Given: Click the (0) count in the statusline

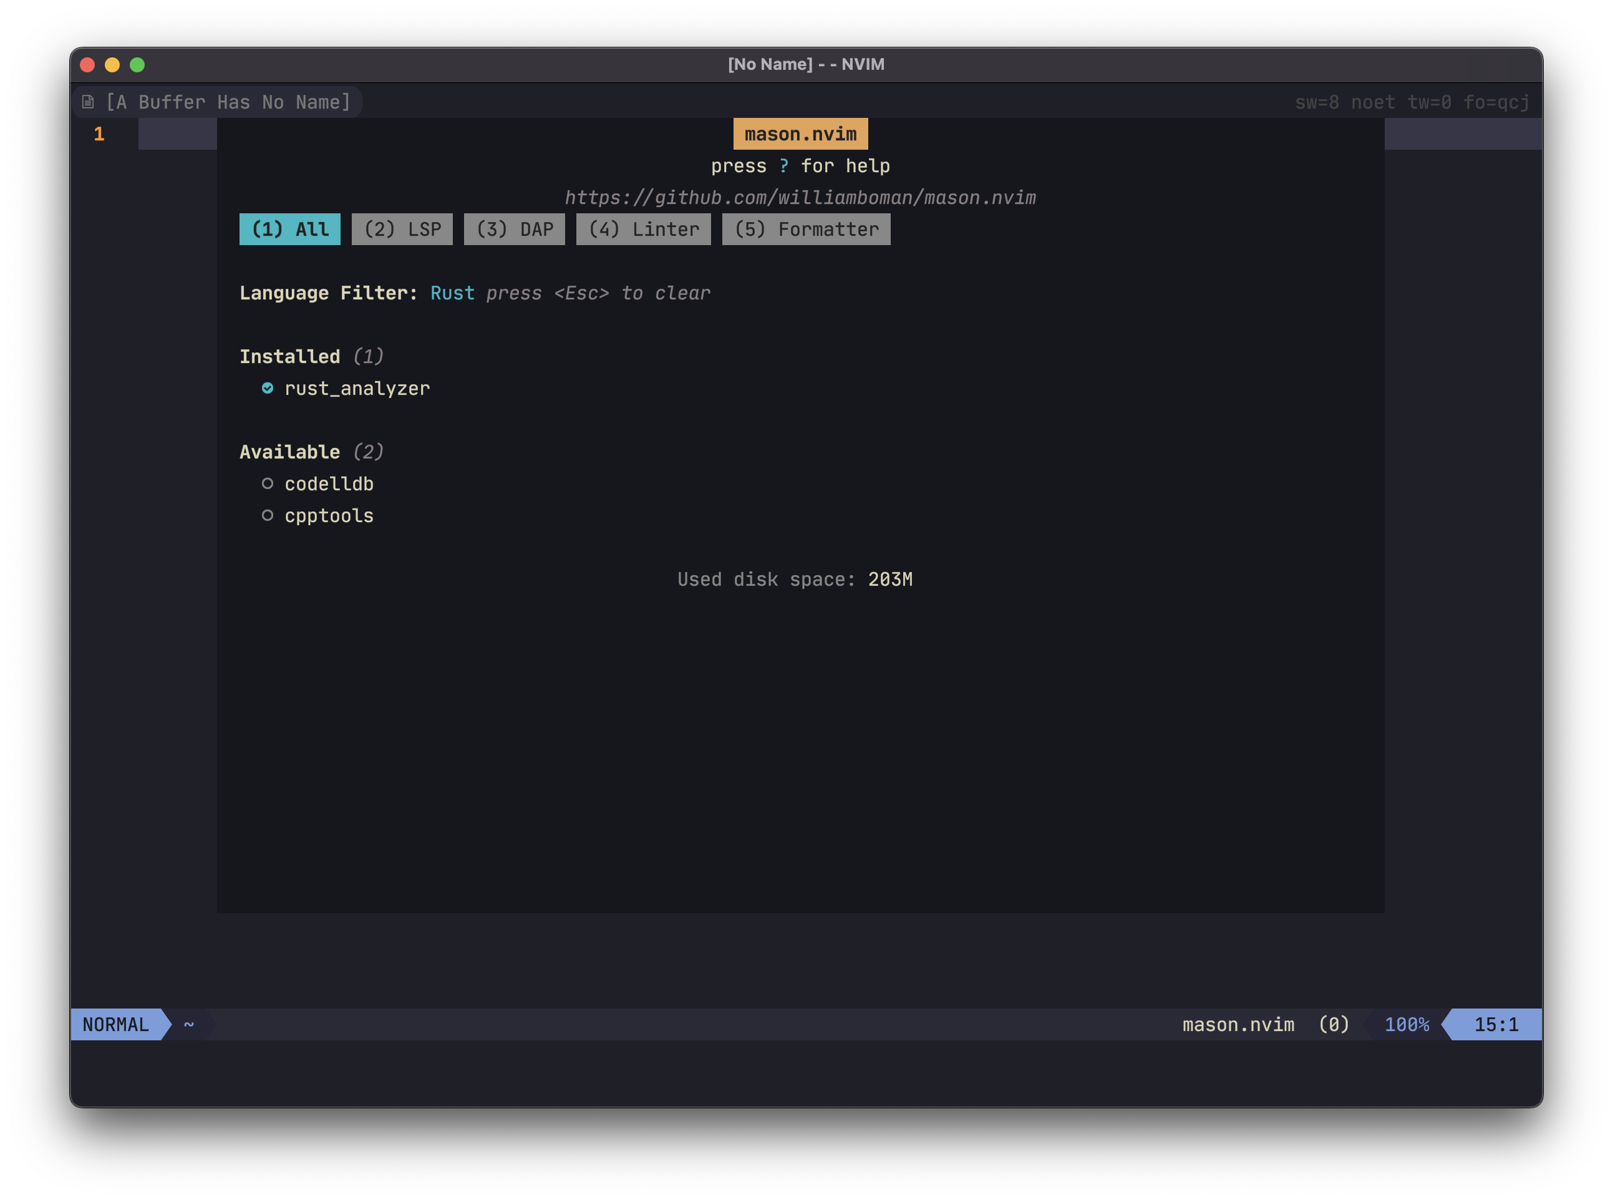Looking at the screenshot, I should pos(1334,1025).
